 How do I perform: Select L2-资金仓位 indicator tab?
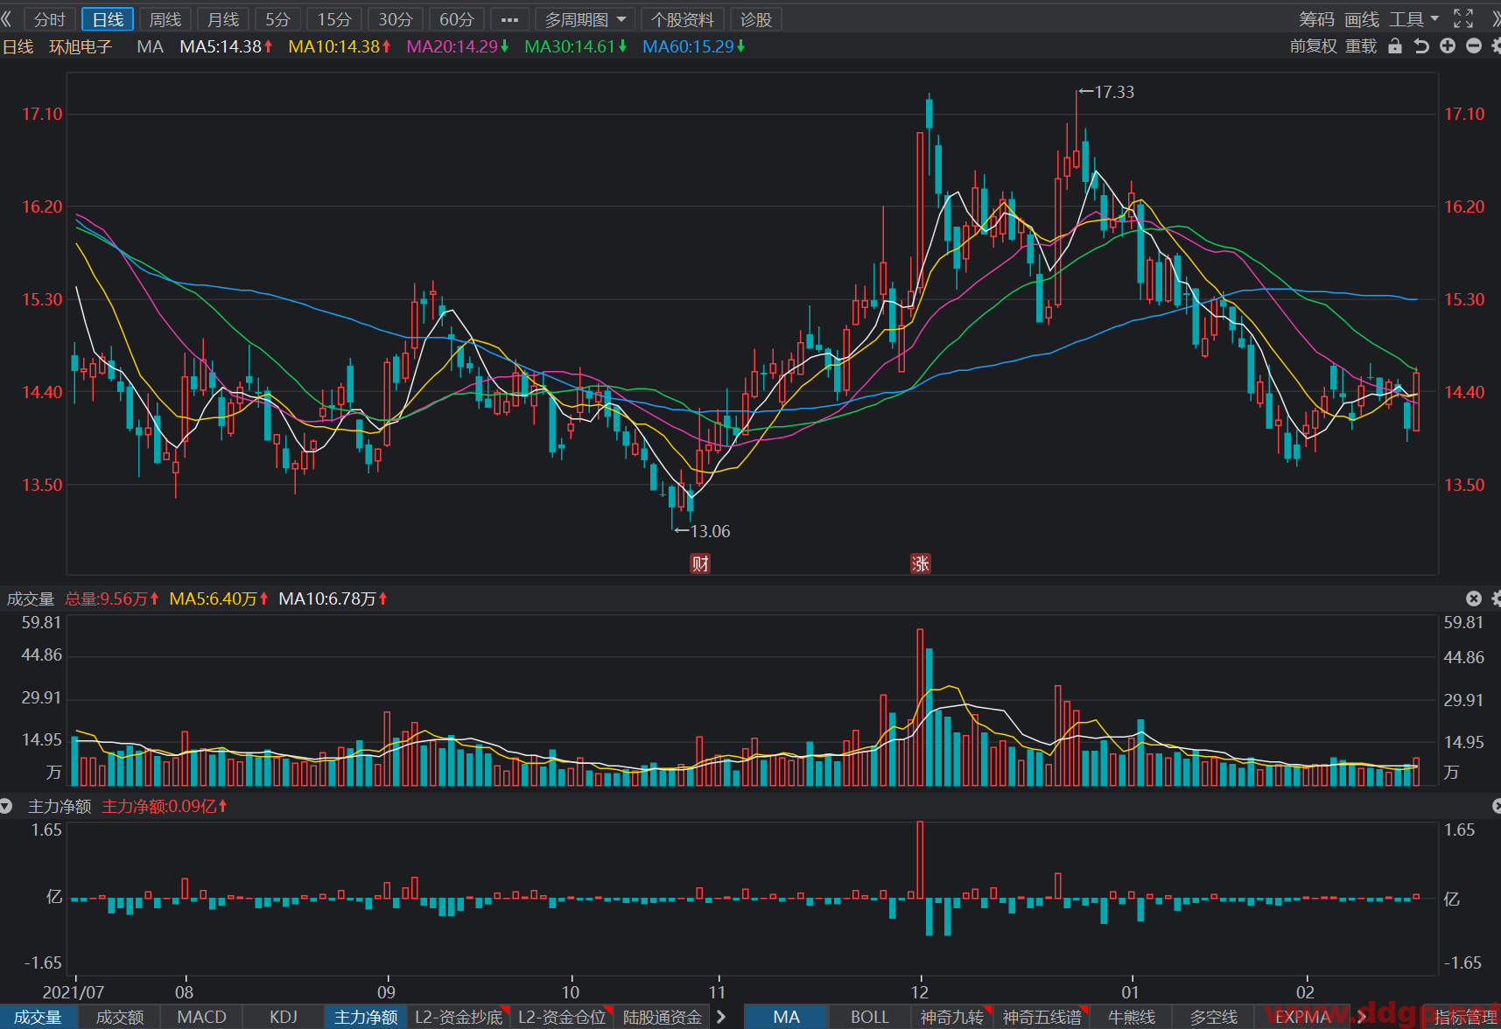(x=562, y=1017)
